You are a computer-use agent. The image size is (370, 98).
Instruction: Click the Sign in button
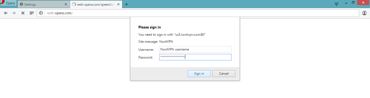[199, 74]
